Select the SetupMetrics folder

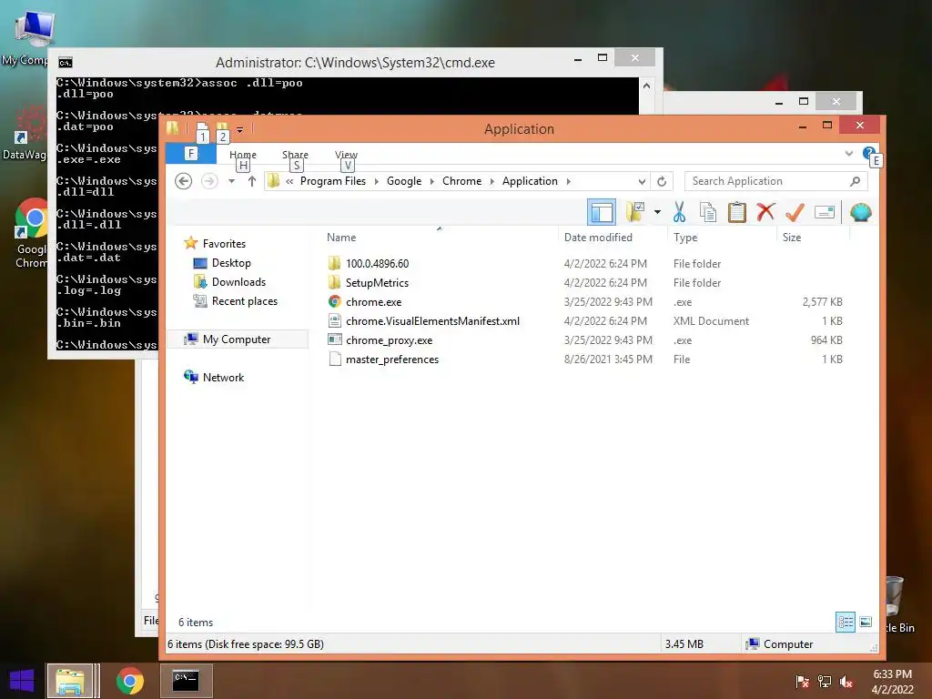[x=377, y=282]
